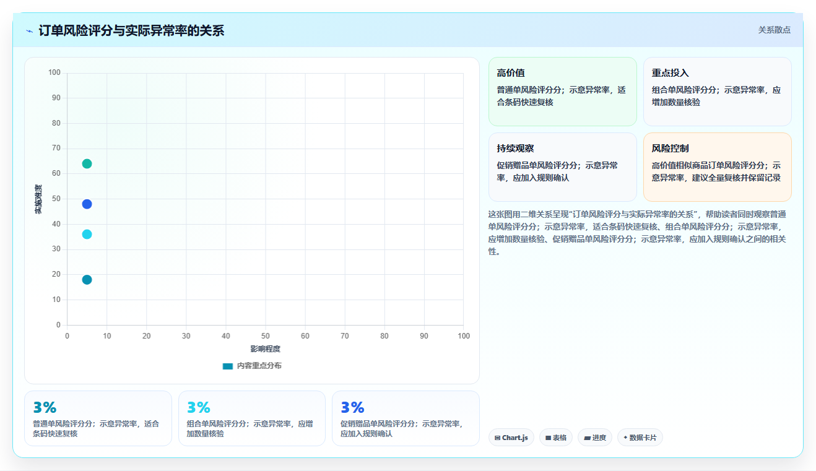
Task: Click the 实施难度 y-axis title
Action: (x=38, y=199)
